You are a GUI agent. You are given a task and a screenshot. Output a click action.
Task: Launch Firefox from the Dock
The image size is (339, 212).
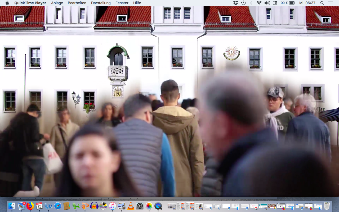(30, 206)
